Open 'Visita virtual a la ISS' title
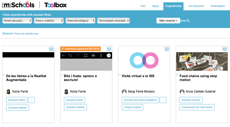The image size is (230, 127). coord(138,76)
